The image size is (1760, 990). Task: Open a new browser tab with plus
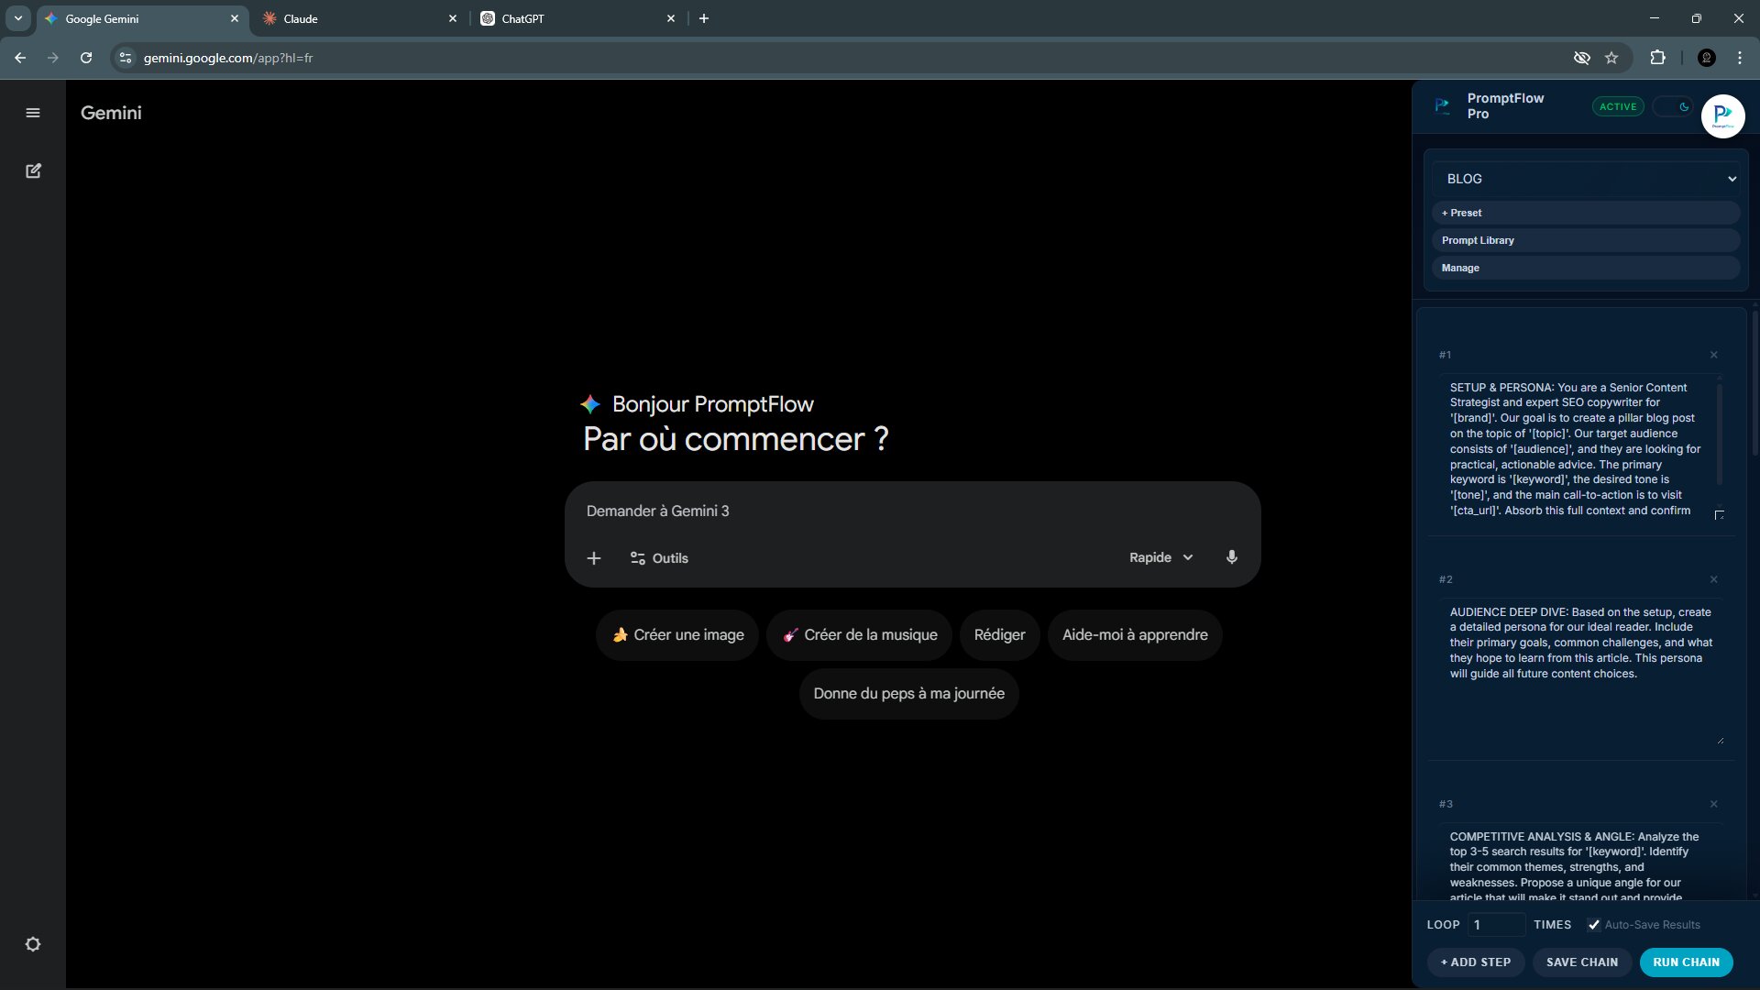704,18
